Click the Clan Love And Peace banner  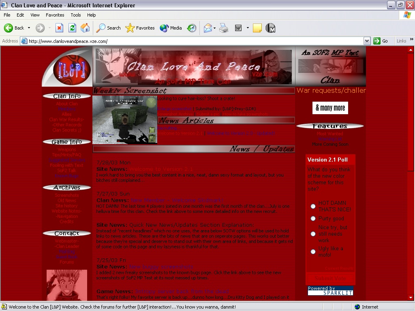[194, 66]
